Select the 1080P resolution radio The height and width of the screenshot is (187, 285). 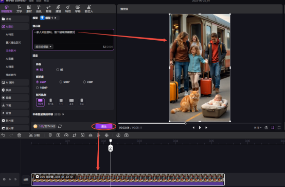click(x=42, y=88)
